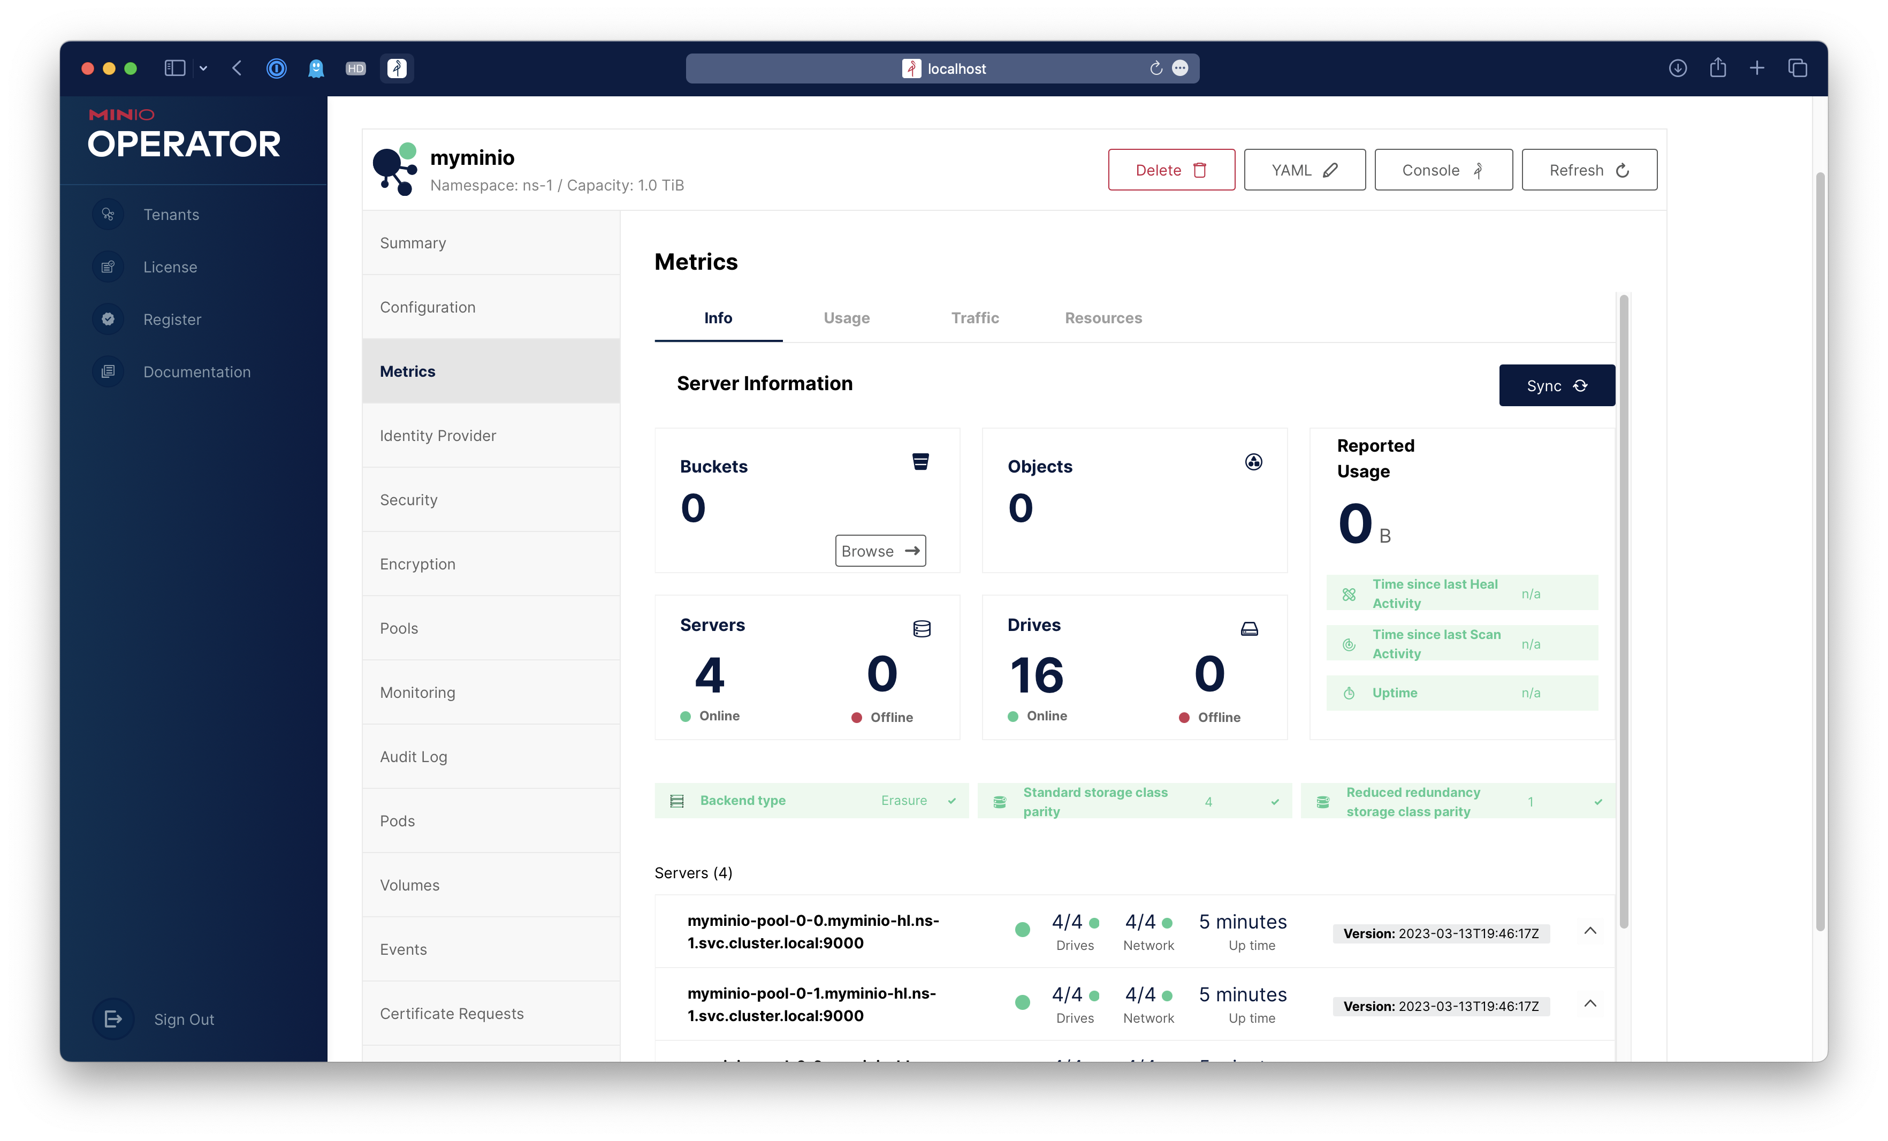Open the address bar more options icon

pyautogui.click(x=1181, y=68)
